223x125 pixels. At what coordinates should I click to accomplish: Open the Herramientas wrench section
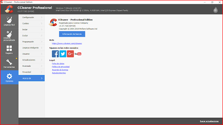(9, 64)
